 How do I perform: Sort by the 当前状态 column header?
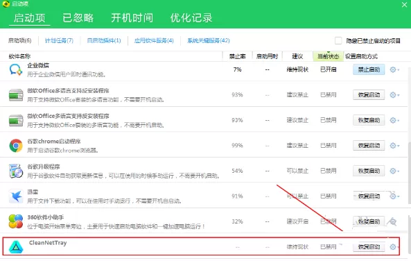[x=328, y=56]
